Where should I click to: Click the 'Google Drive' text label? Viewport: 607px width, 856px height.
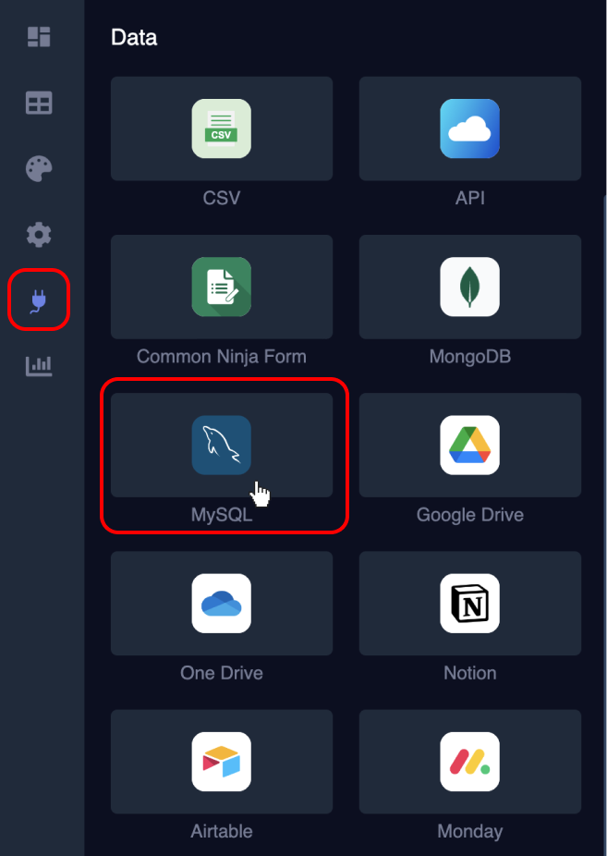coord(469,515)
